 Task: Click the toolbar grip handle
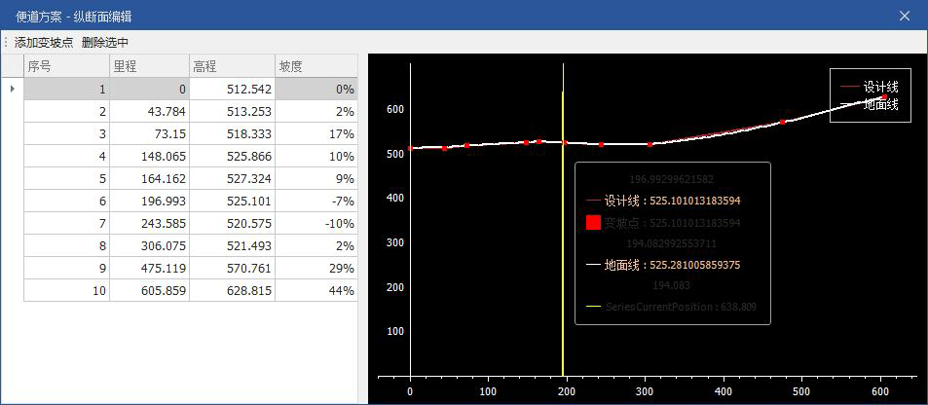6,43
